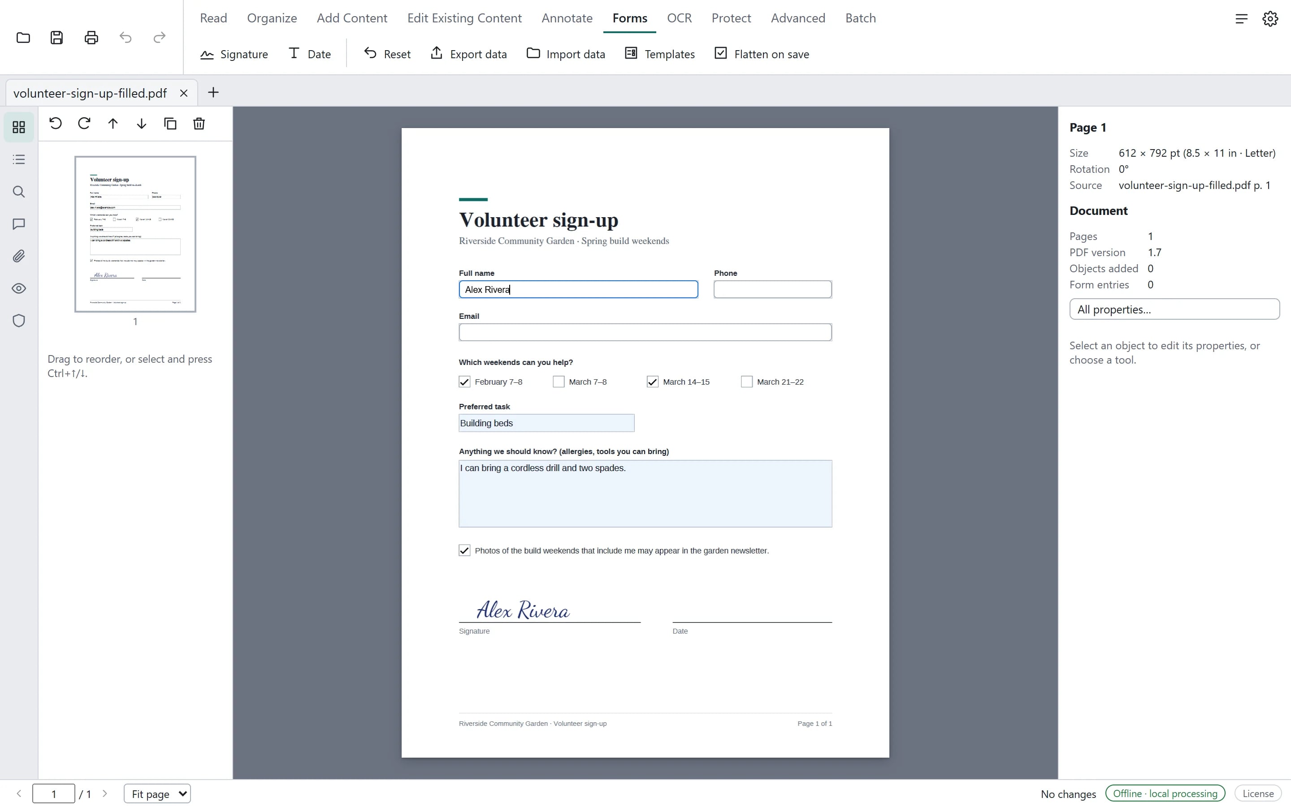Switch to the Protect tab
1291x806 pixels.
tap(731, 18)
